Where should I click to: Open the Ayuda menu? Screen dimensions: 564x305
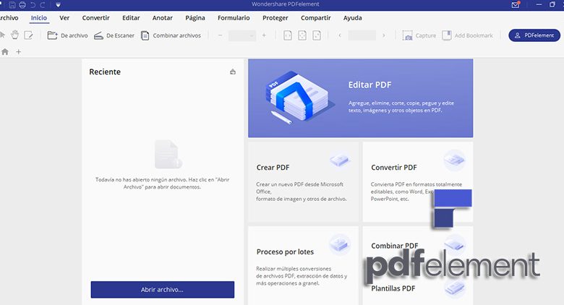point(353,17)
